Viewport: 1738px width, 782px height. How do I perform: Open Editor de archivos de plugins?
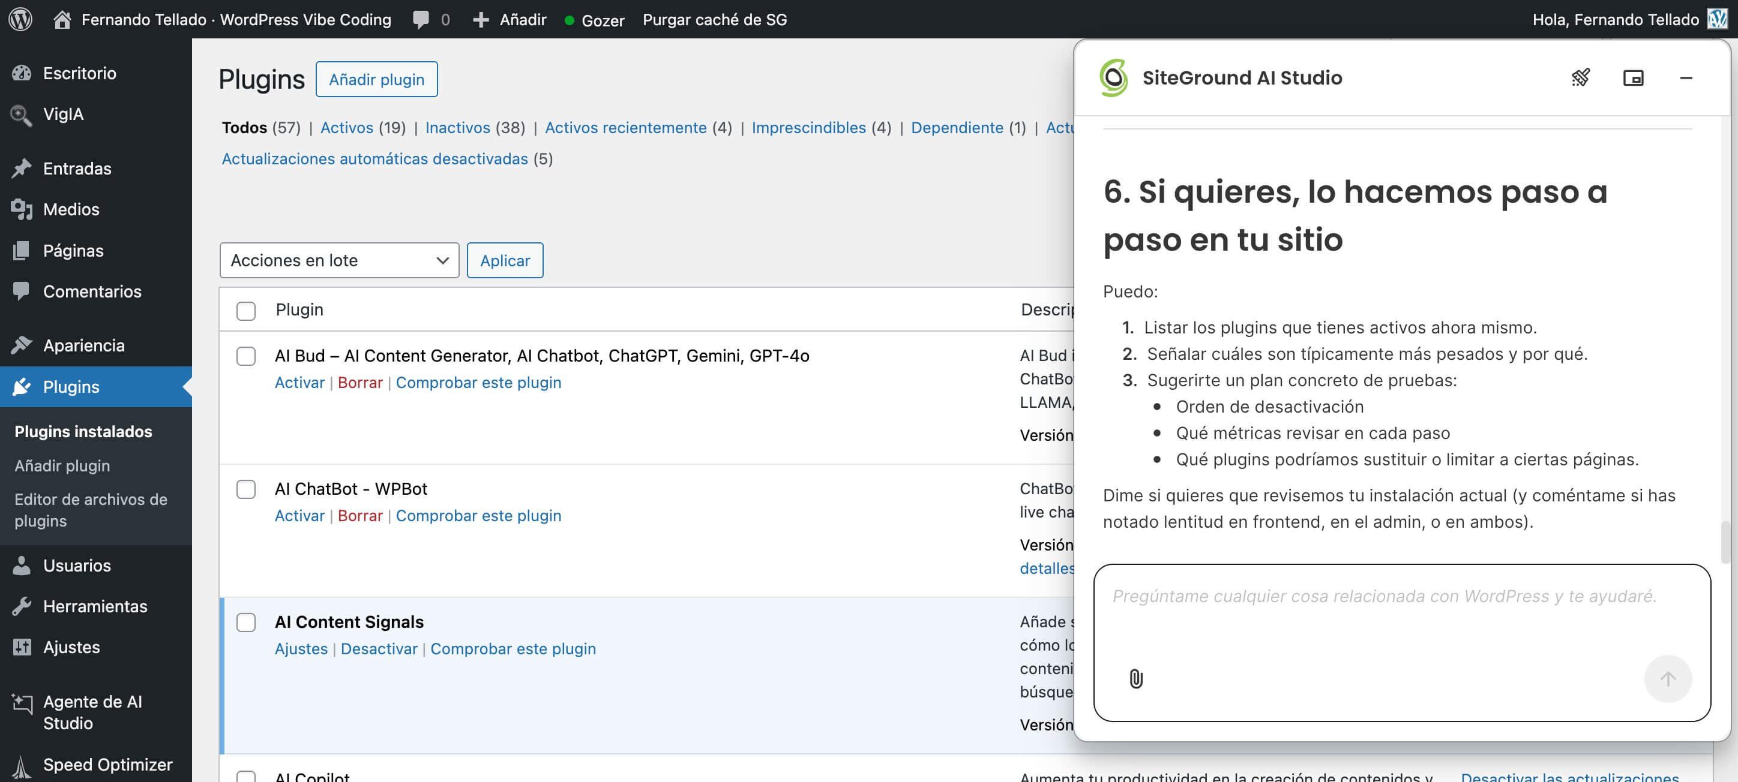pyautogui.click(x=91, y=510)
